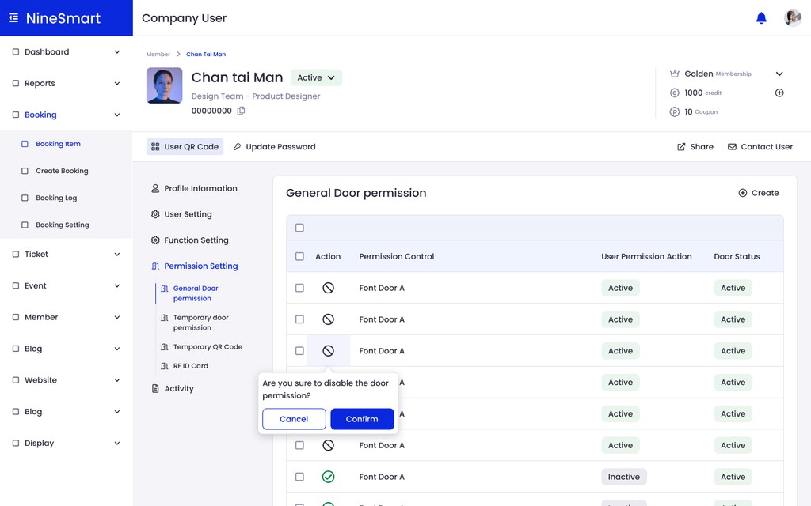The height and width of the screenshot is (506, 811).
Task: Switch to Profile Information
Action: tap(194, 188)
